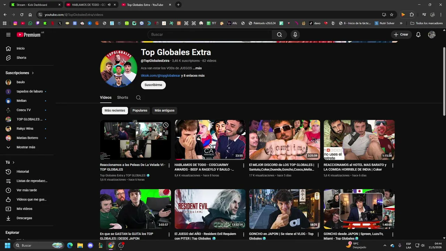Viewport: 446px width, 251px height.
Task: Open a new browser tab
Action: click(178, 5)
